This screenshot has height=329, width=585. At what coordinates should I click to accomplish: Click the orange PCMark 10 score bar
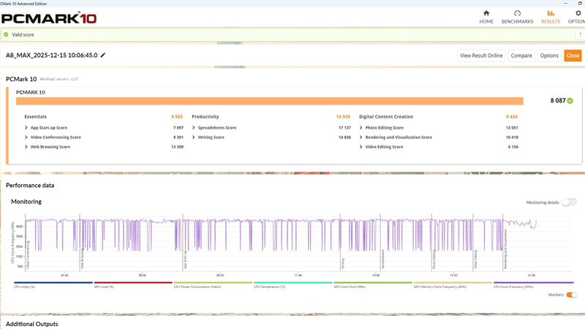click(x=269, y=101)
